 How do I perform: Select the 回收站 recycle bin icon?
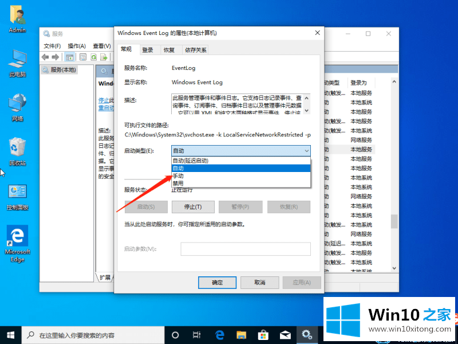click(17, 151)
